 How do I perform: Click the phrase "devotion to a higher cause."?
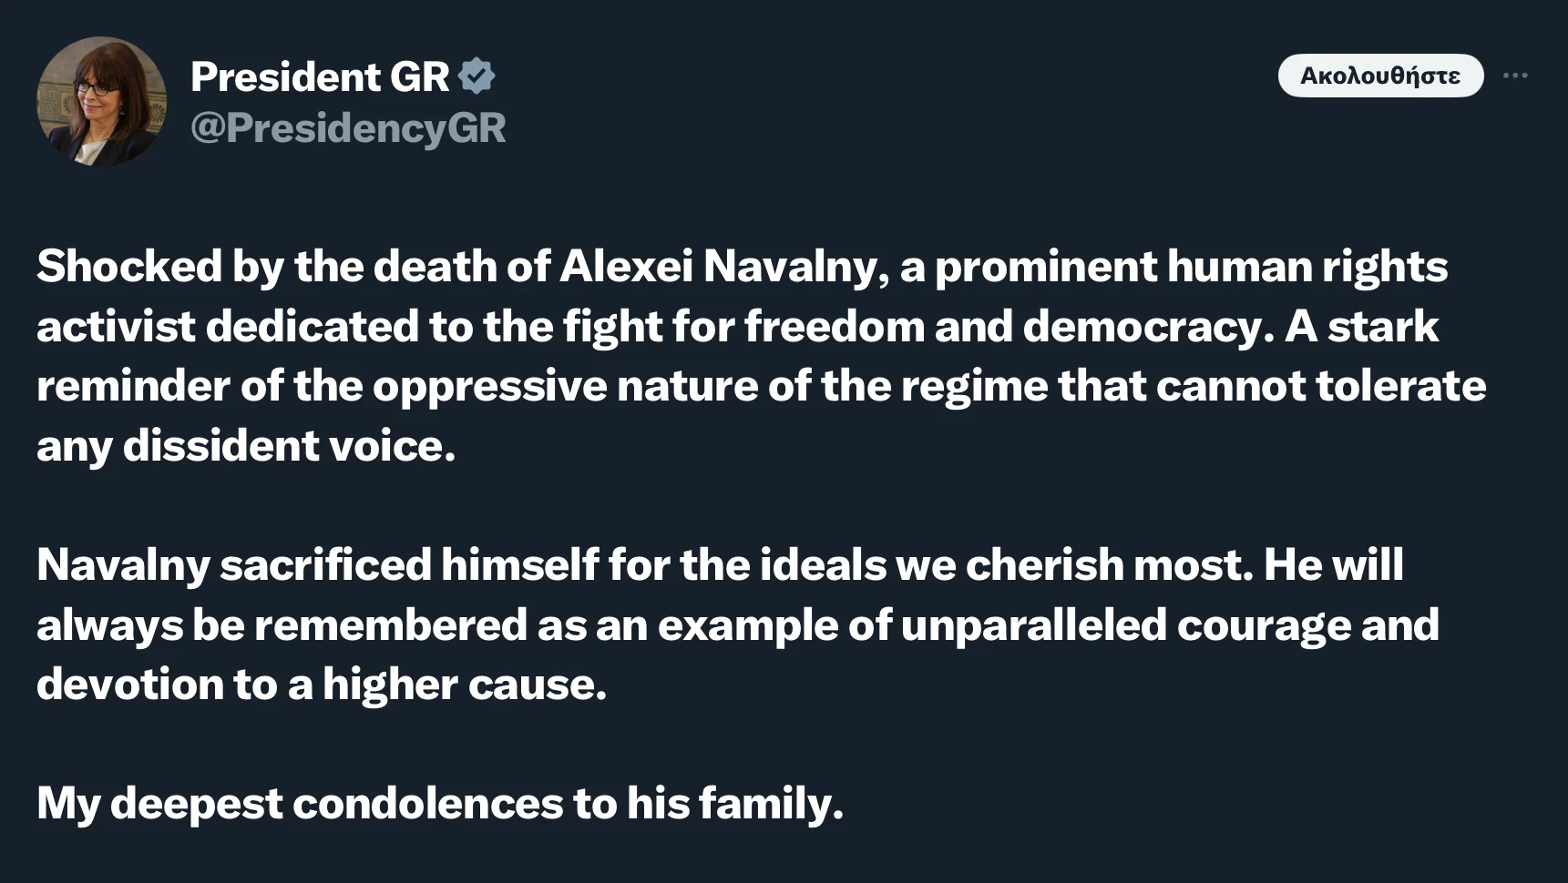point(322,685)
